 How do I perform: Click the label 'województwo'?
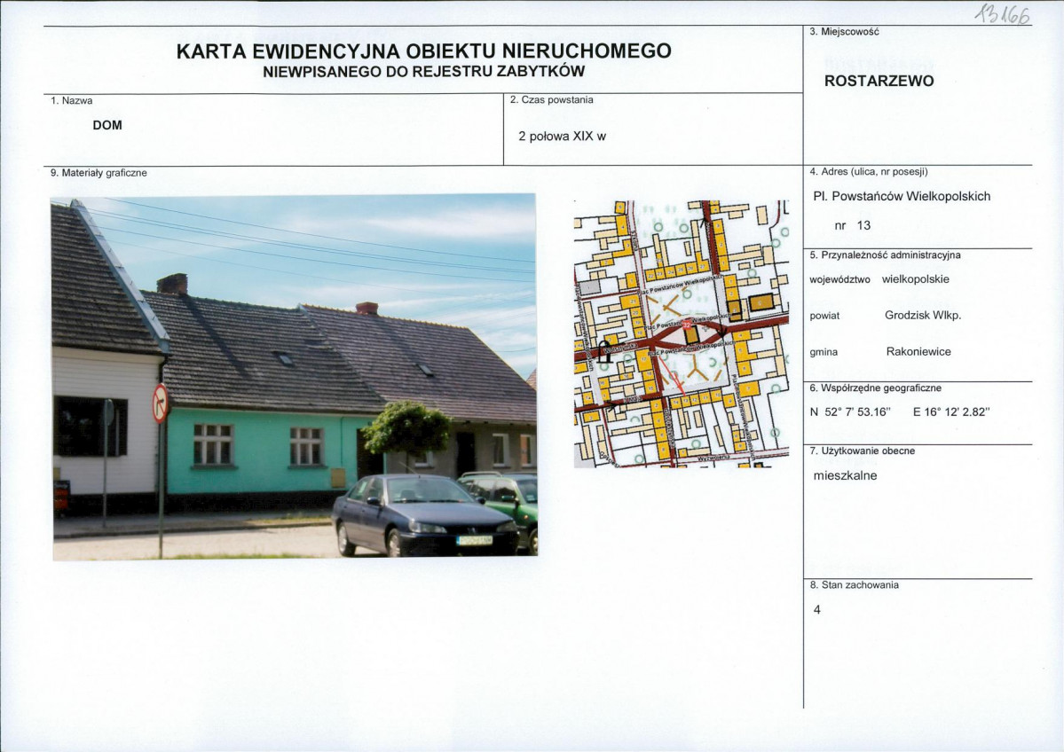pos(840,279)
